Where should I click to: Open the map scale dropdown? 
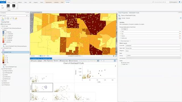(x=38, y=56)
